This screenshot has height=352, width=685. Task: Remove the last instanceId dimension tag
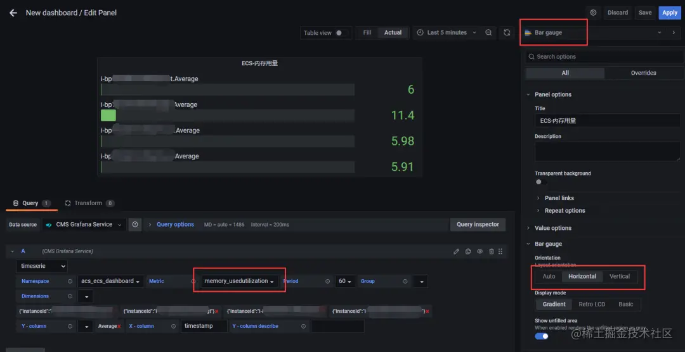427,311
